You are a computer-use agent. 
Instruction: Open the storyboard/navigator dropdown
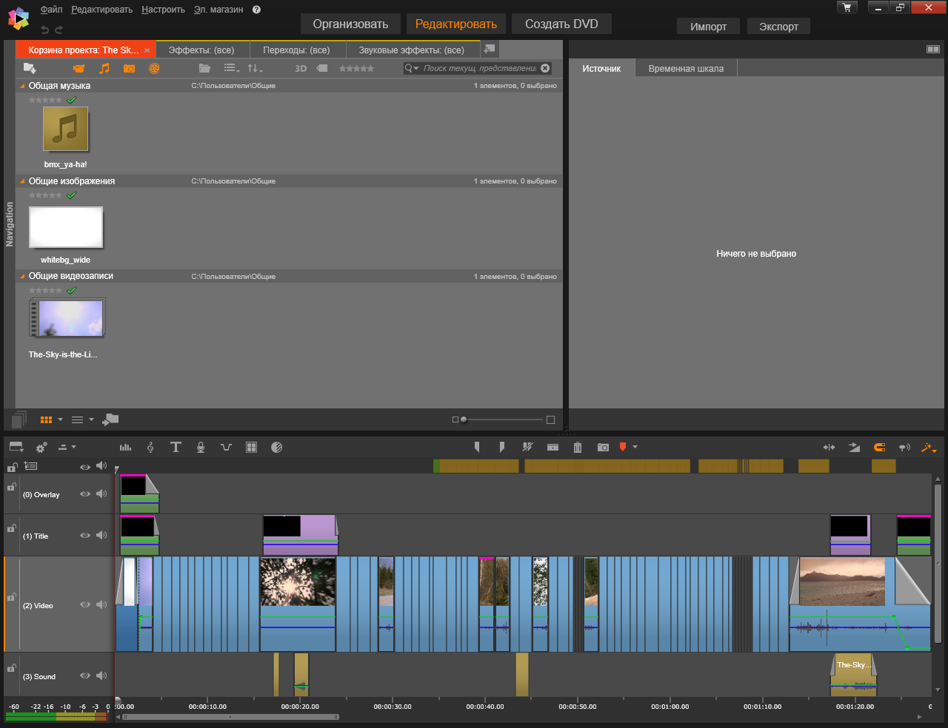click(16, 447)
